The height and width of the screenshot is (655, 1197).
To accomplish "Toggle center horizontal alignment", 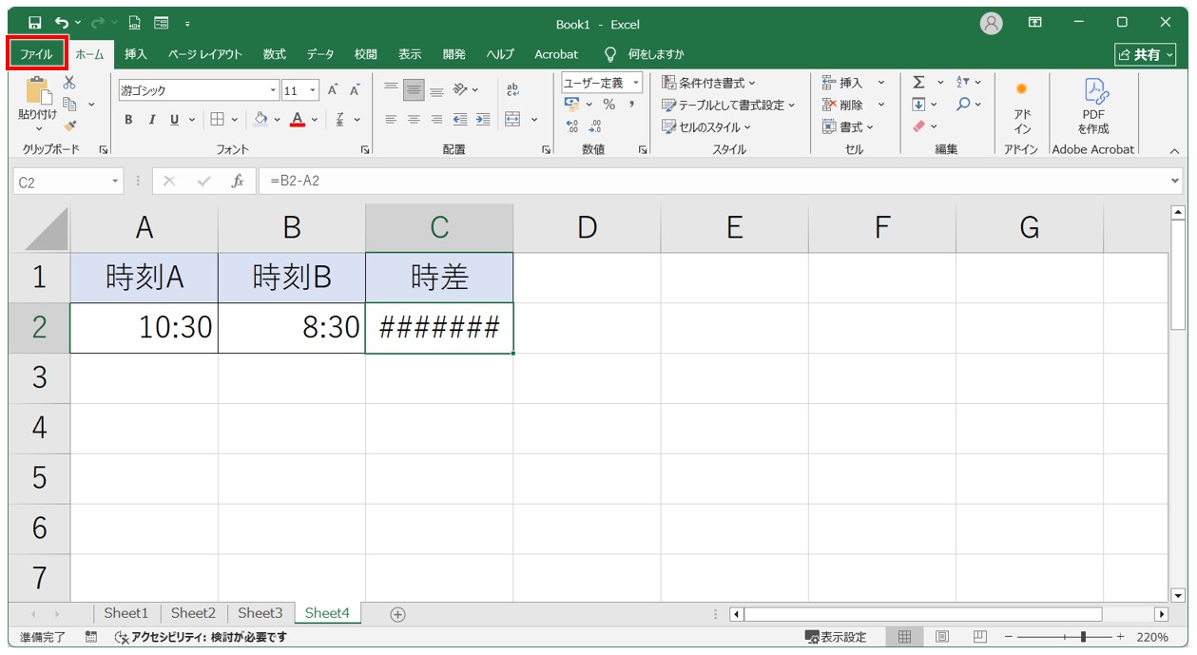I will [x=414, y=120].
